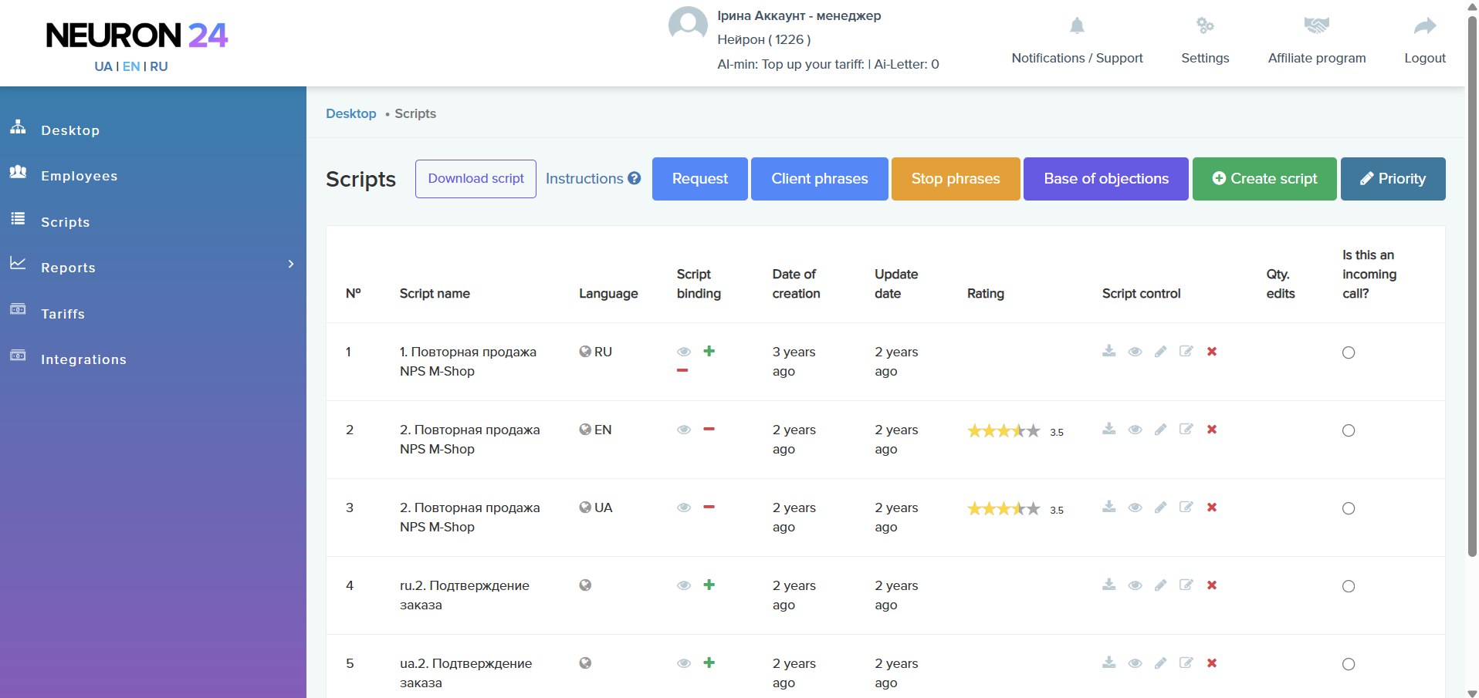The width and height of the screenshot is (1479, 698).
Task: Select incoming call radio for script 1
Action: (x=1349, y=352)
